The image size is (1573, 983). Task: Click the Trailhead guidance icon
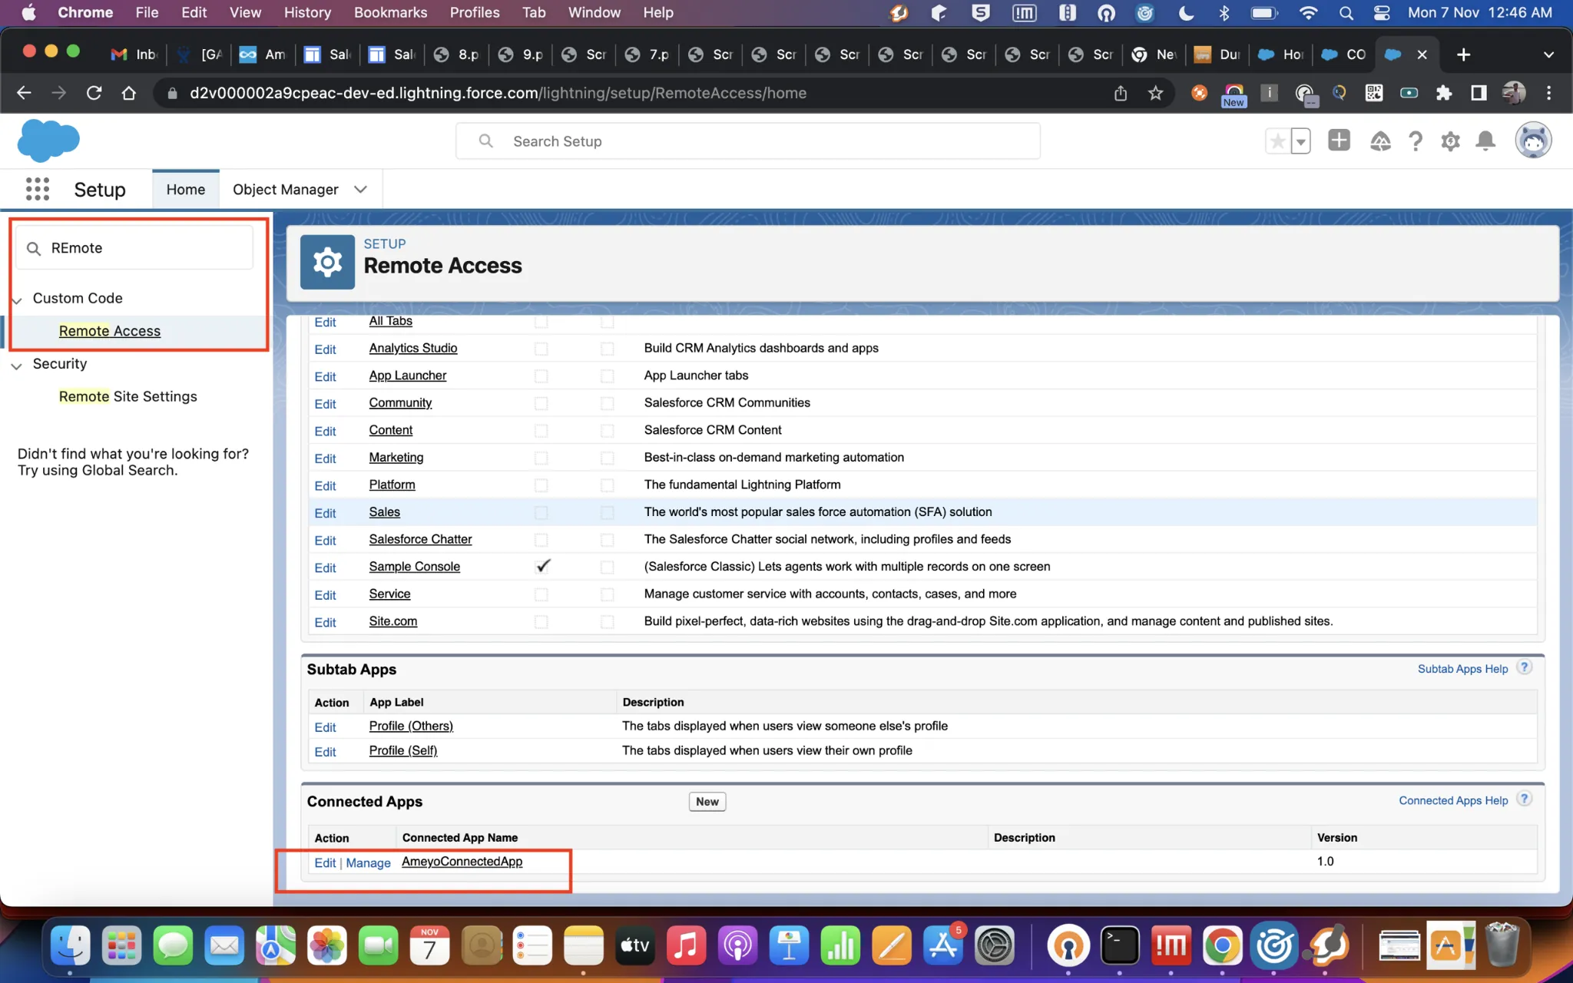click(x=1380, y=141)
